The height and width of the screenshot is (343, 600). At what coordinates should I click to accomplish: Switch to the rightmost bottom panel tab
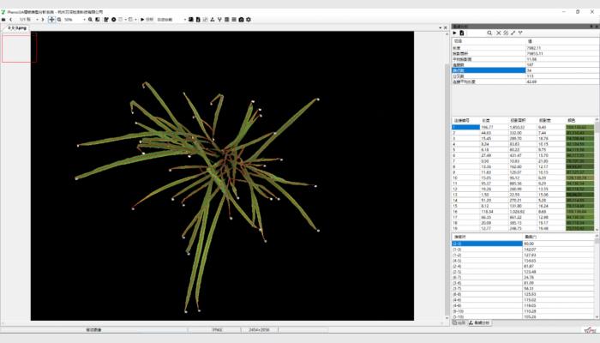[x=481, y=322]
